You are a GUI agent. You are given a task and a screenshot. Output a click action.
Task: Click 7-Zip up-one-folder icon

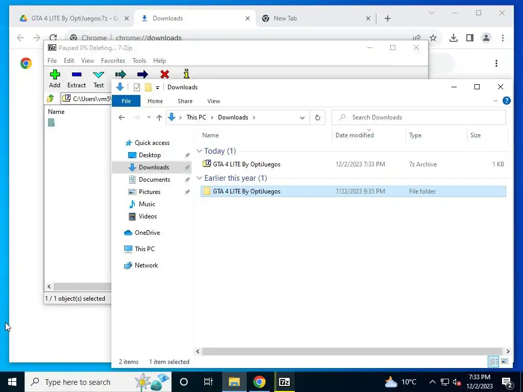click(51, 99)
